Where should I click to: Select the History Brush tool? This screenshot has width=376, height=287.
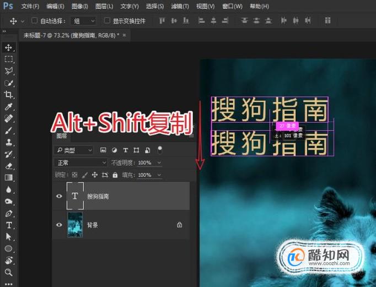(9, 154)
